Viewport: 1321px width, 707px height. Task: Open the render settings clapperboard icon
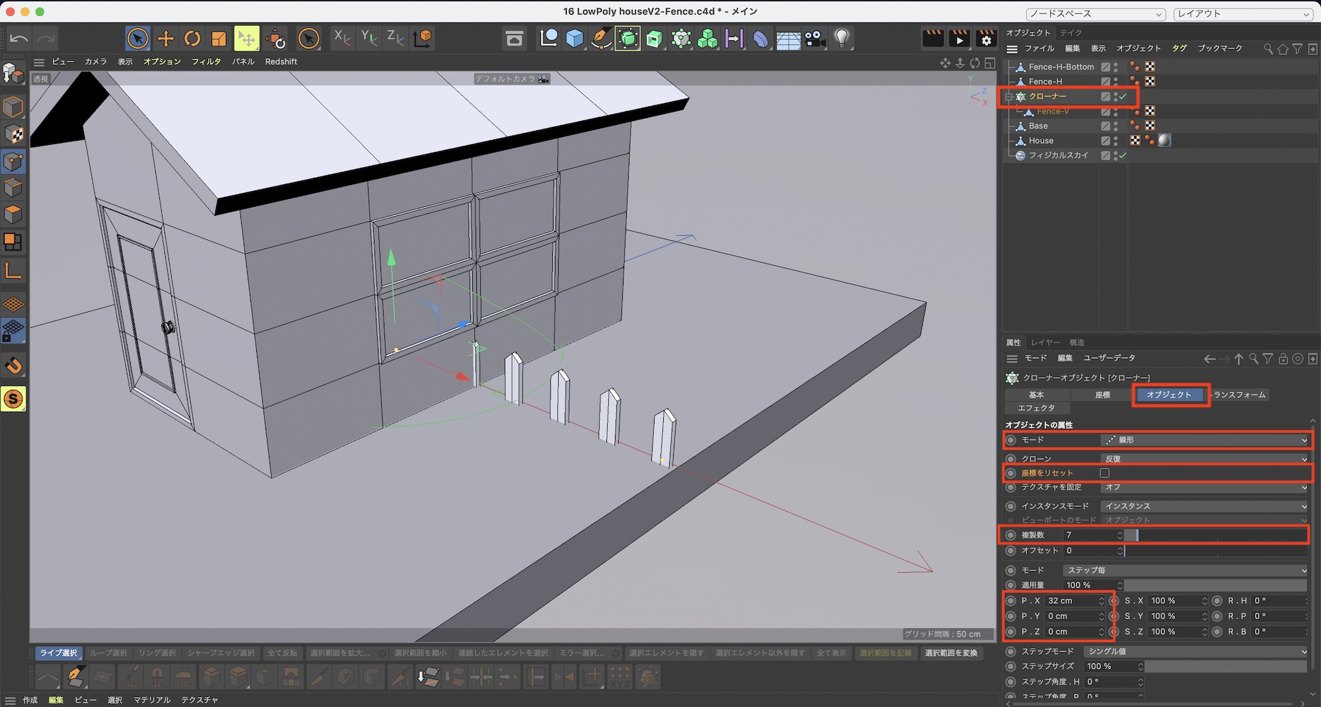click(x=986, y=39)
